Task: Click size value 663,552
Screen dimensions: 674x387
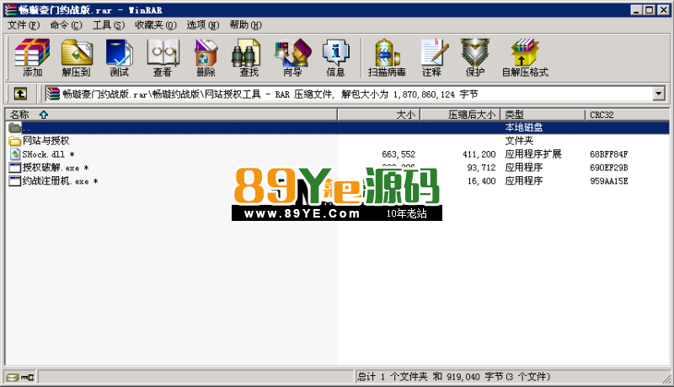Action: click(x=399, y=154)
